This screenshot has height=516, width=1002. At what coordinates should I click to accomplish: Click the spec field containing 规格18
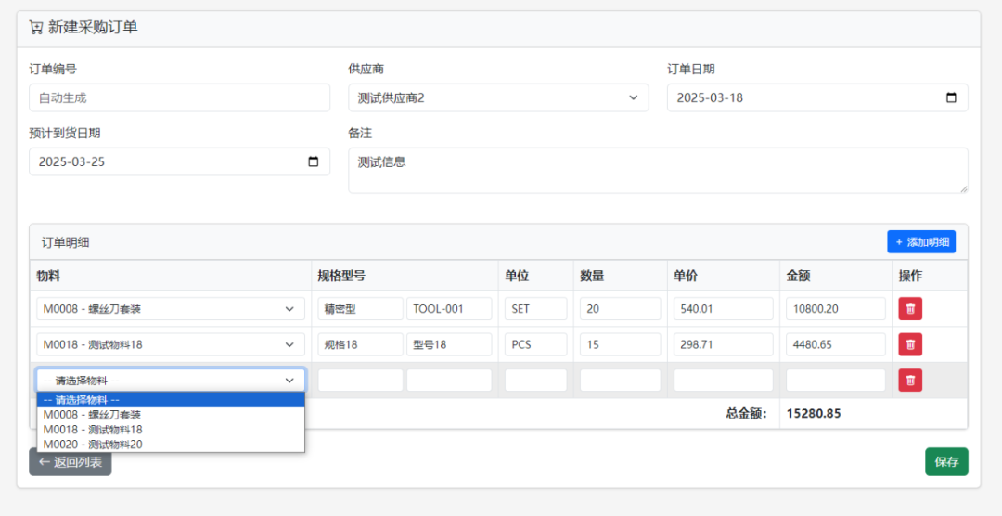coord(360,344)
